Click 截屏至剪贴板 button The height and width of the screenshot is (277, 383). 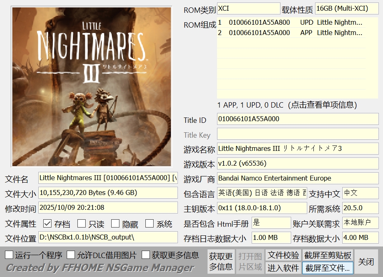tap(327, 255)
